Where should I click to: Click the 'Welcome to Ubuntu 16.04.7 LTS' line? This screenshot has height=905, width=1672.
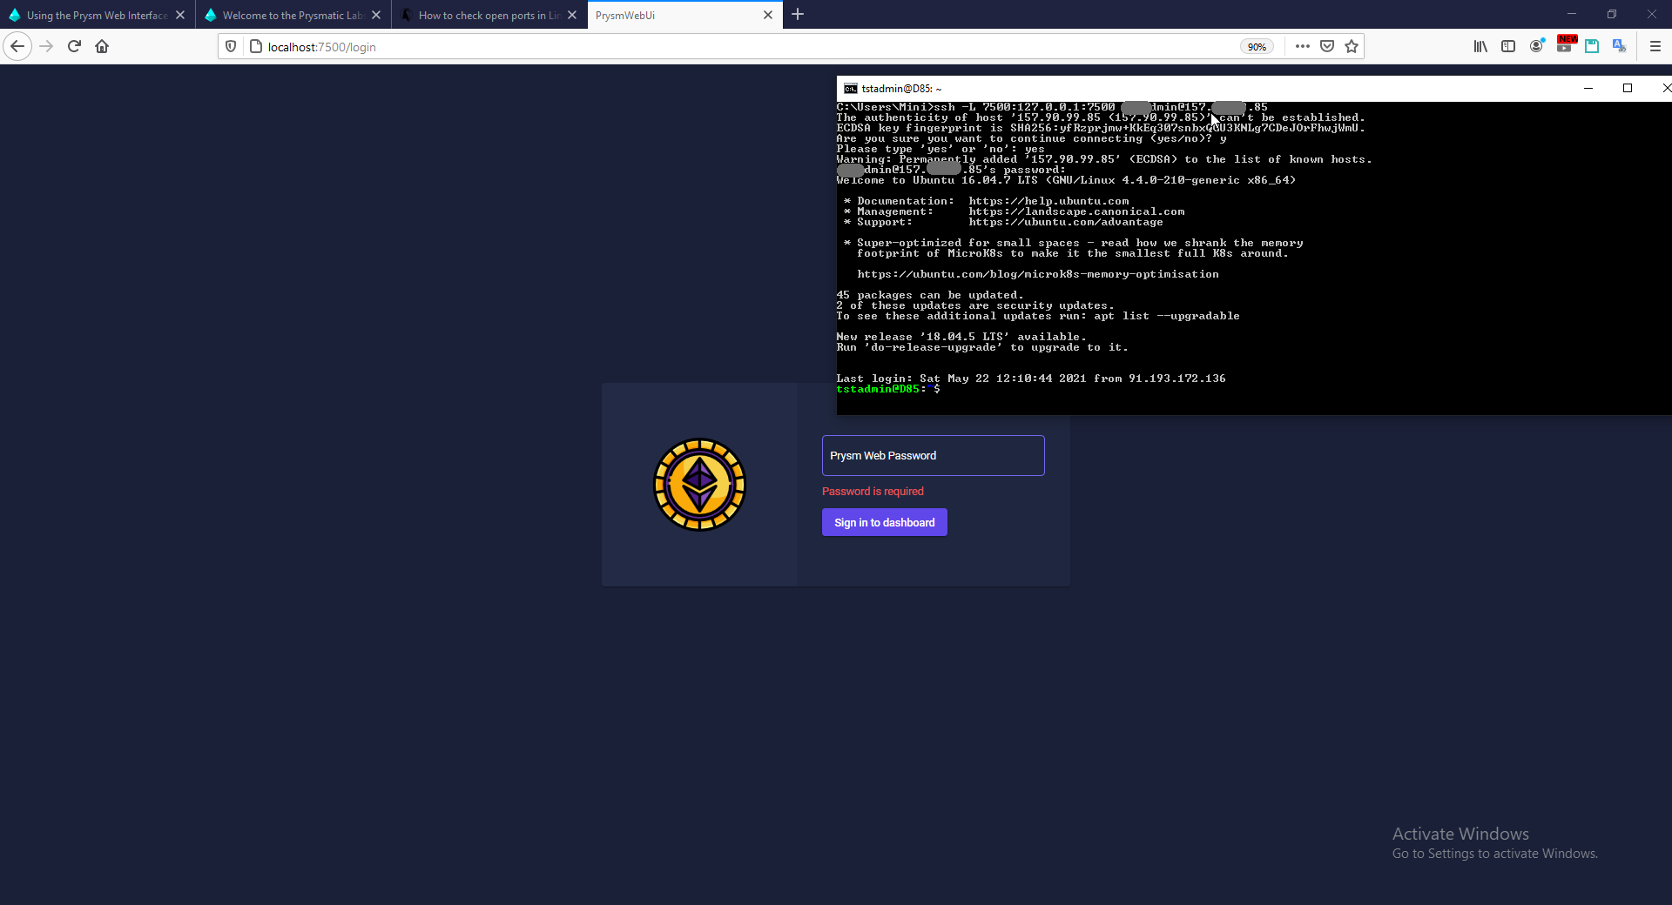[x=1066, y=180]
